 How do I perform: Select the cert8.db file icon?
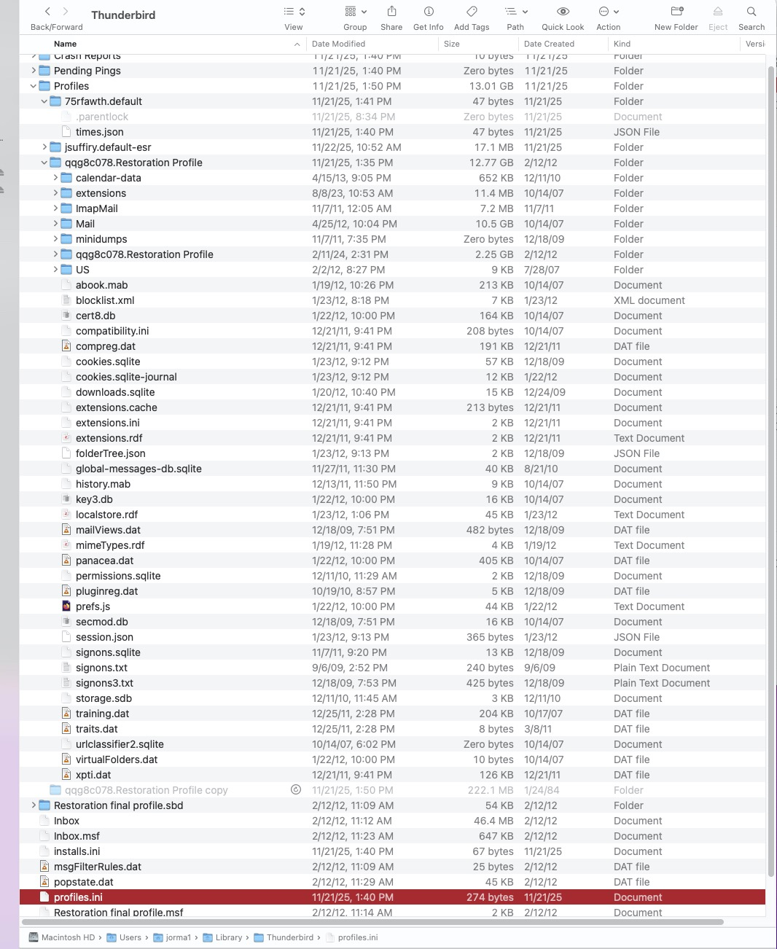66,316
